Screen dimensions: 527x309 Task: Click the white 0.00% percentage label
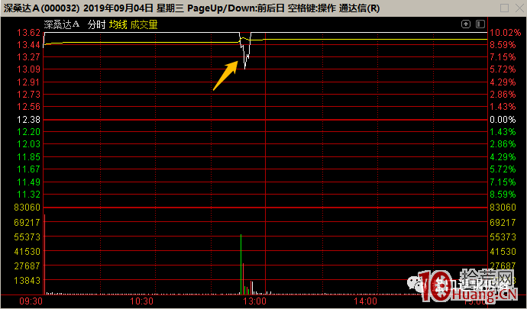pyautogui.click(x=503, y=120)
